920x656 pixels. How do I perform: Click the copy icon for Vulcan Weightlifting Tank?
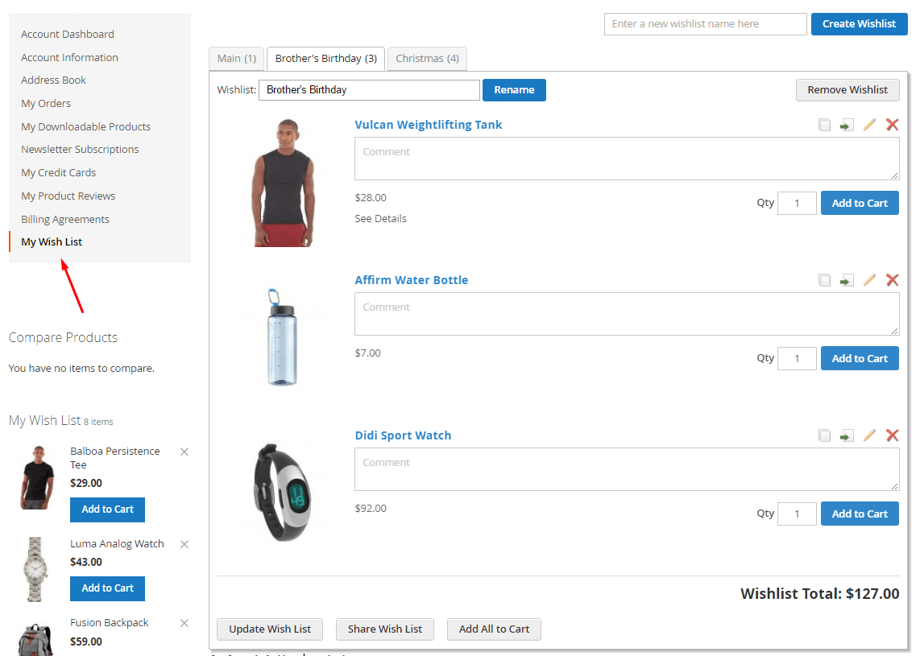[x=824, y=125]
